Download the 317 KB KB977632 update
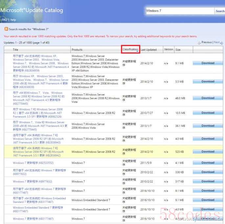 (208, 181)
